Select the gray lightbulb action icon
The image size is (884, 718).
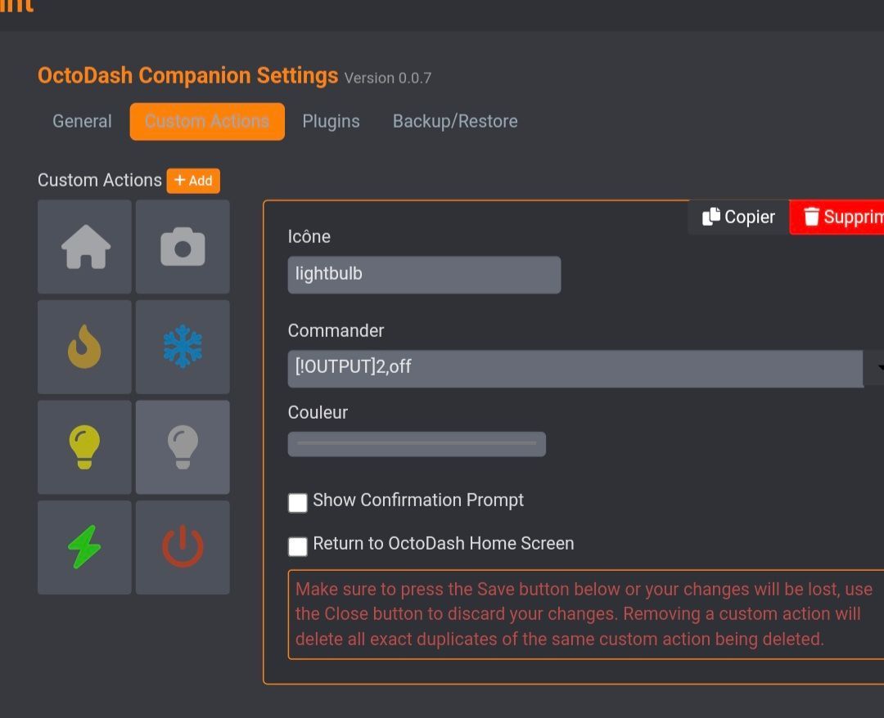click(x=183, y=447)
